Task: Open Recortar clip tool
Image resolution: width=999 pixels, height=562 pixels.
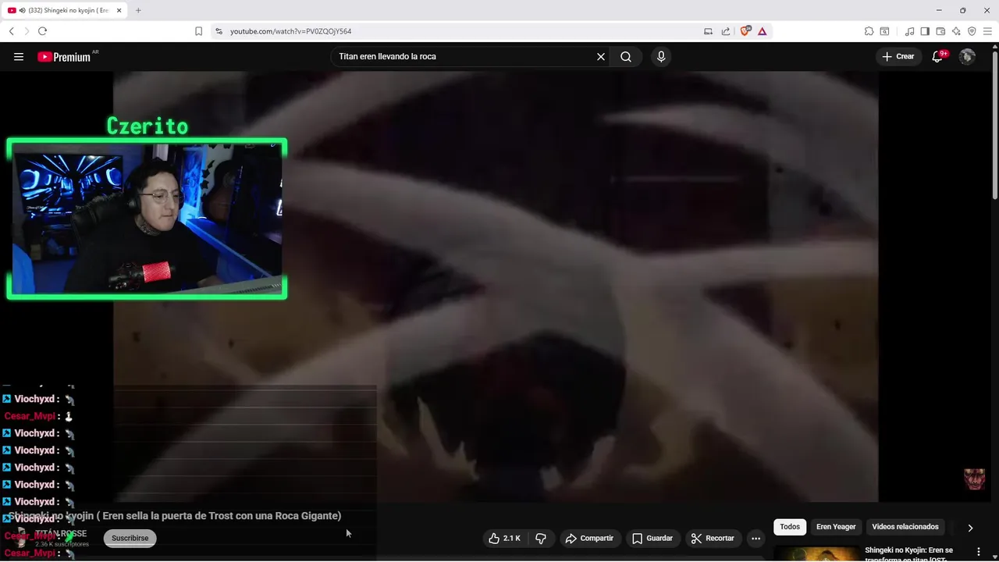Action: tap(713, 538)
